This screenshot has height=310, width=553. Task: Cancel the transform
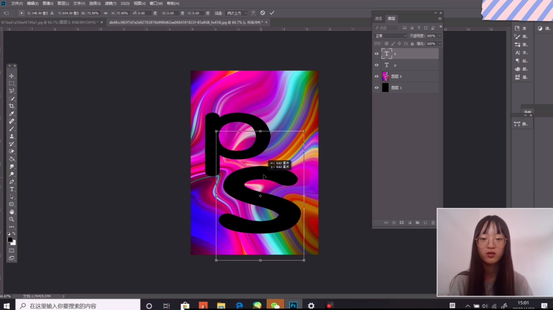click(263, 13)
